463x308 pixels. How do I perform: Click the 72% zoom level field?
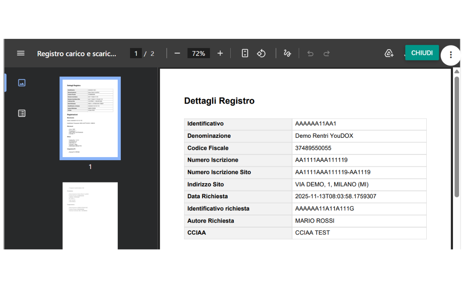pos(198,54)
